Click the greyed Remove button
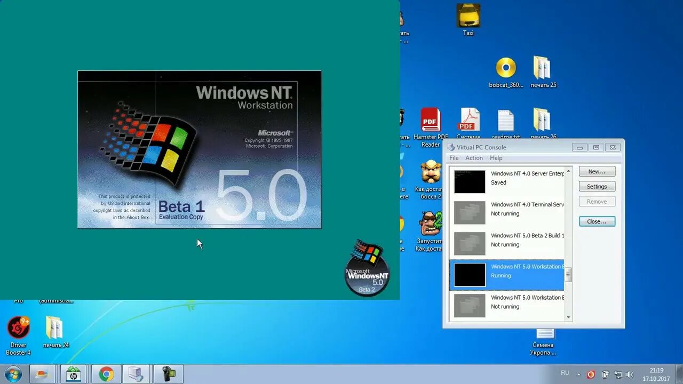This screenshot has height=384, width=683. click(x=597, y=202)
